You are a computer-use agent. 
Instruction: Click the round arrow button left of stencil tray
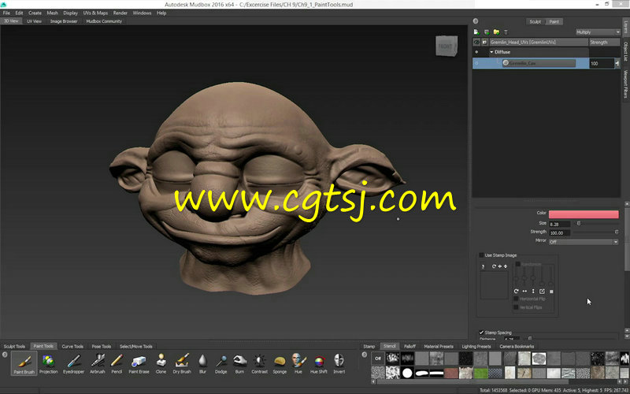pyautogui.click(x=365, y=355)
